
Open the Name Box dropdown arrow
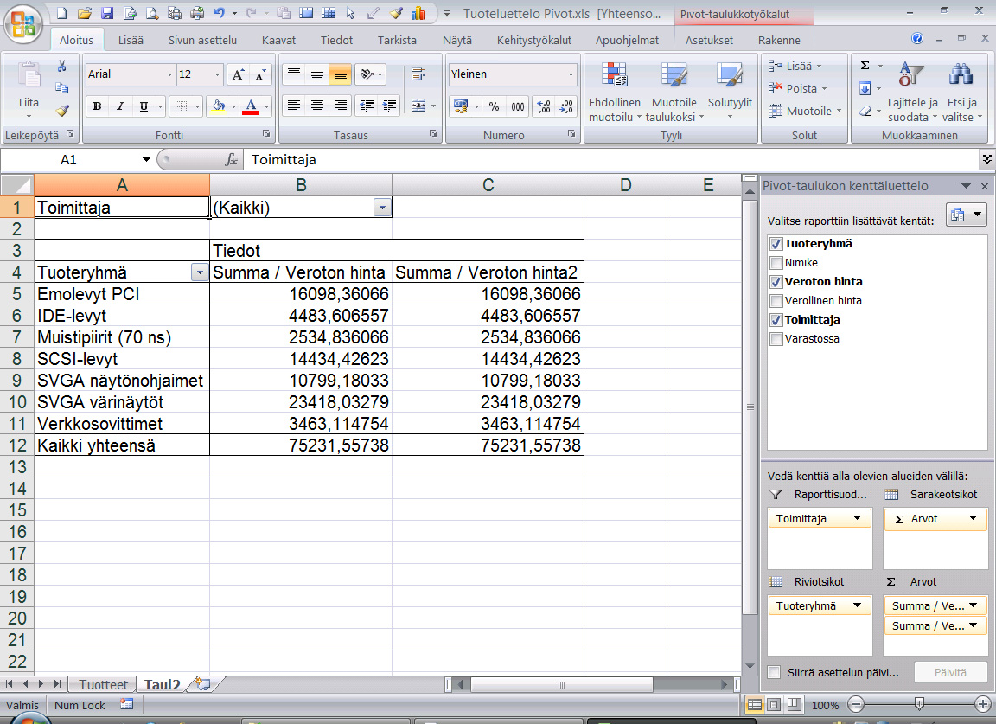click(146, 159)
